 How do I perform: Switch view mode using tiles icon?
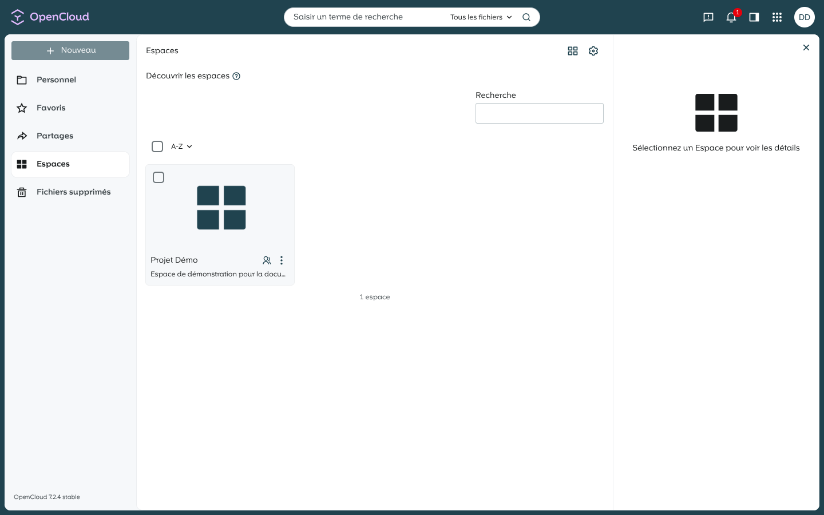[573, 51]
